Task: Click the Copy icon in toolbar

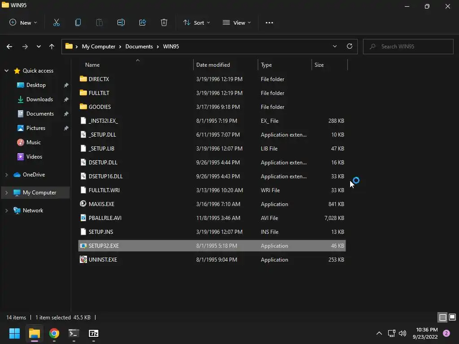Action: (78, 22)
